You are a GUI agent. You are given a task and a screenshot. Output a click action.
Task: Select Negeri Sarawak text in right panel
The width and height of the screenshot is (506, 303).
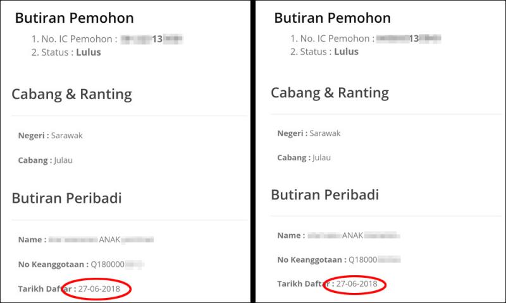(309, 133)
